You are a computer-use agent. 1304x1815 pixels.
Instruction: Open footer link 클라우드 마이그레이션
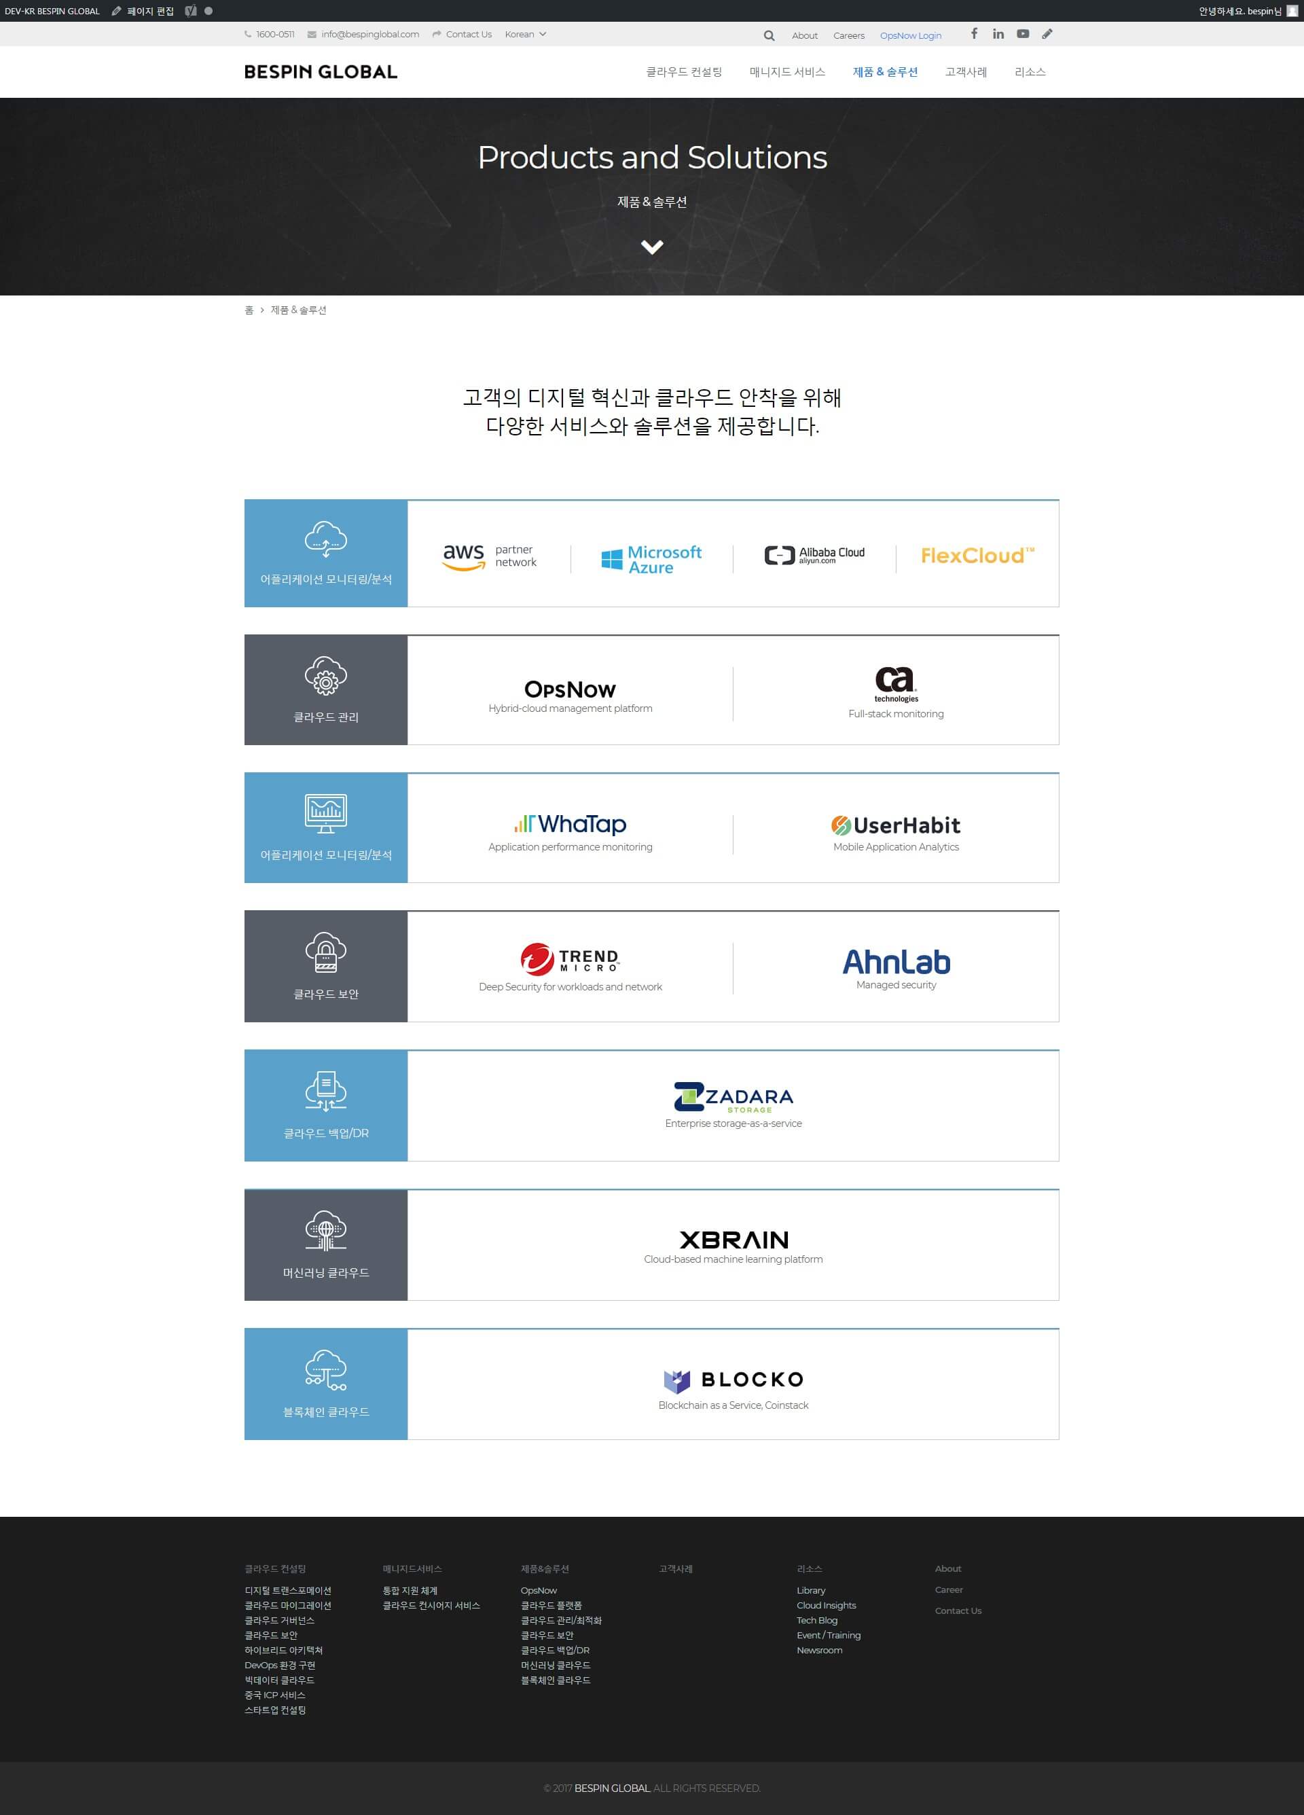pyautogui.click(x=288, y=1605)
